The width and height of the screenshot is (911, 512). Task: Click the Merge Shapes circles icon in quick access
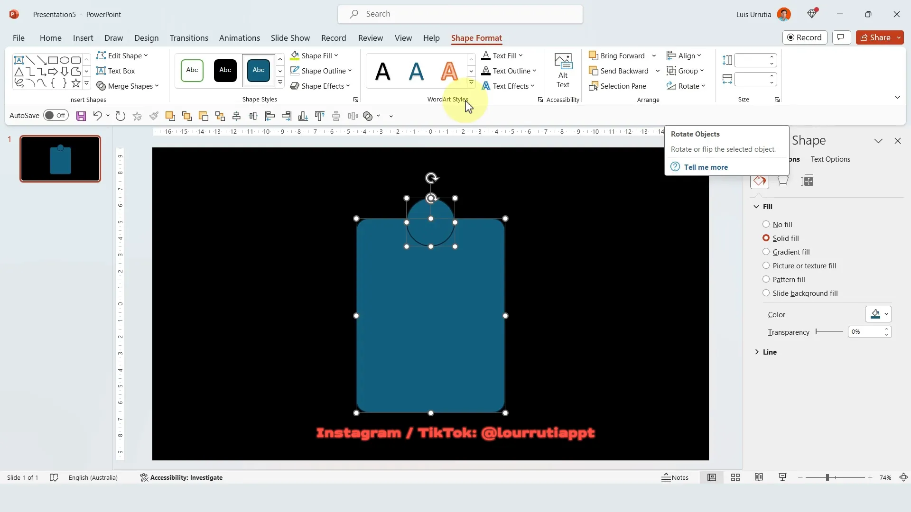coord(368,116)
